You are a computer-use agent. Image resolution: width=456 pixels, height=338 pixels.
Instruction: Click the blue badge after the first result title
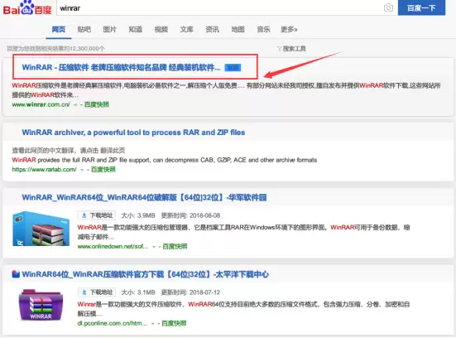[233, 68]
